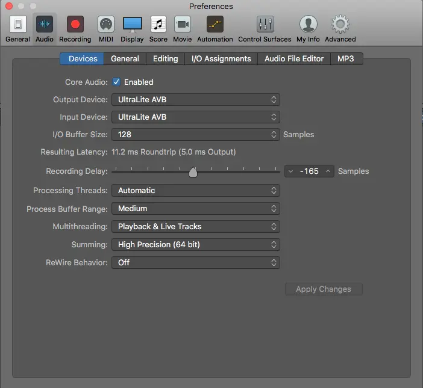Open Recording preferences red record icon
The height and width of the screenshot is (388, 423).
75,24
